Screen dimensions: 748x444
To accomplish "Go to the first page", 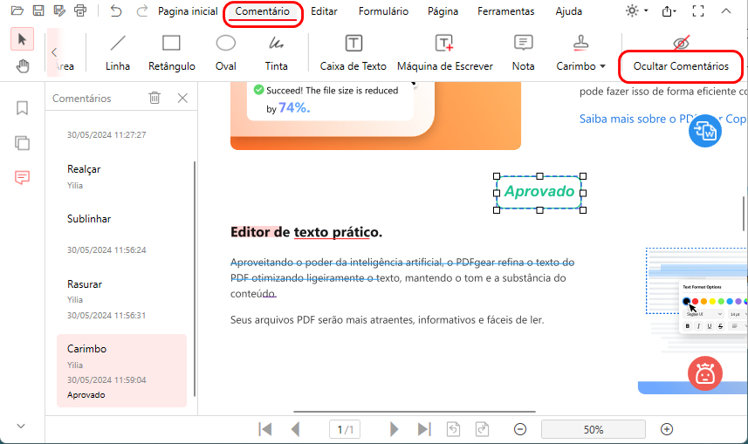I will coord(264,429).
